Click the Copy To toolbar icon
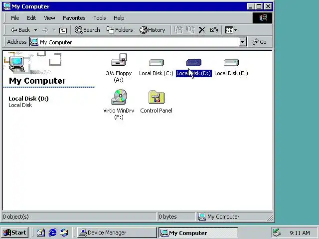 click(190, 30)
